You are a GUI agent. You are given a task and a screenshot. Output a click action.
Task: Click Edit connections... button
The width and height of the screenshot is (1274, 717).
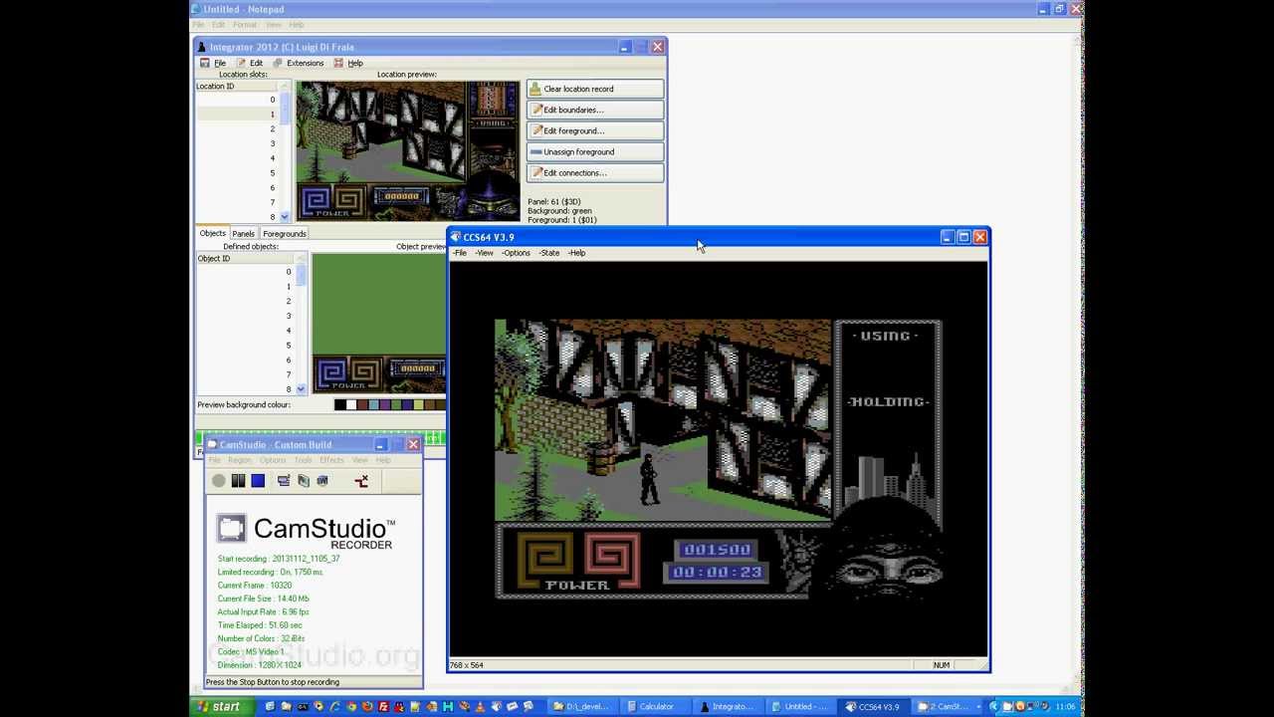tap(595, 172)
